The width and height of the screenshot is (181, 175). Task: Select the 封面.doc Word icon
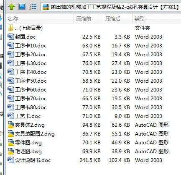[x=11, y=37]
